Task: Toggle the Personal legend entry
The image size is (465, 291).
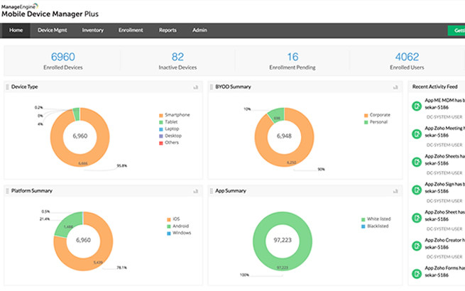Action: [376, 122]
